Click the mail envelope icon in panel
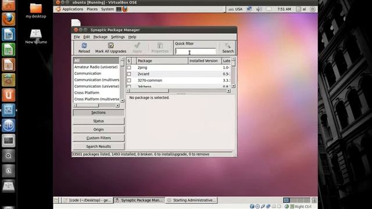The image size is (372, 209). tap(269, 9)
